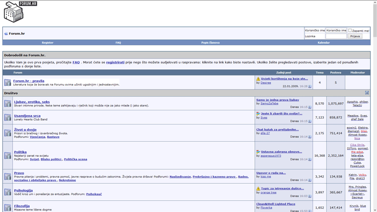Click forum status icon for Ljubav, erotika, seks
This screenshot has width=377, height=212.
[x=8, y=103]
